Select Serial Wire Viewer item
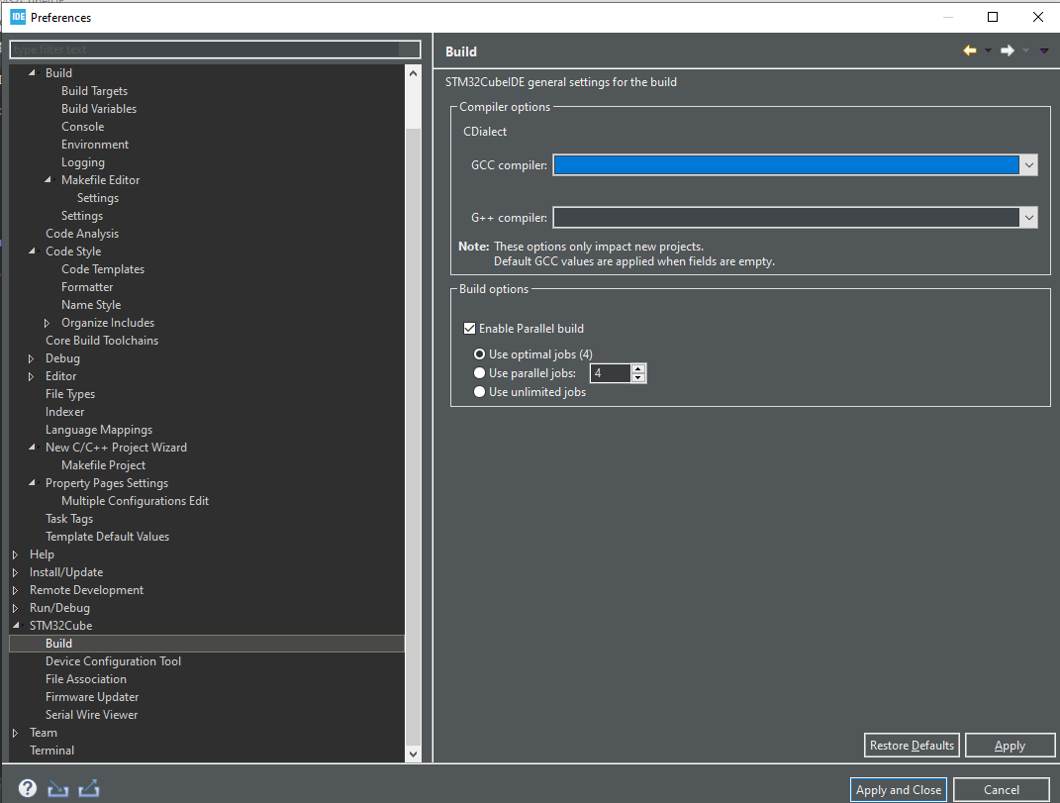 [x=91, y=714]
